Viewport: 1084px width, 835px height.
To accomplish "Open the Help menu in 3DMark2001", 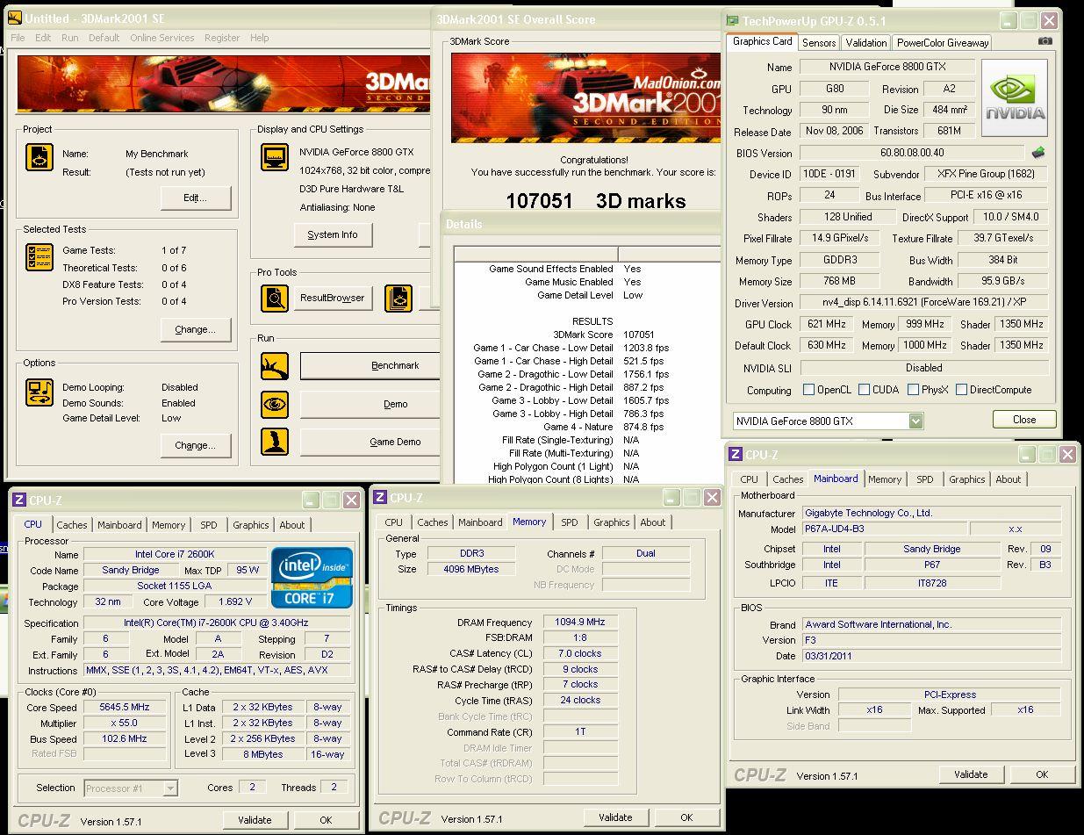I will tap(260, 38).
